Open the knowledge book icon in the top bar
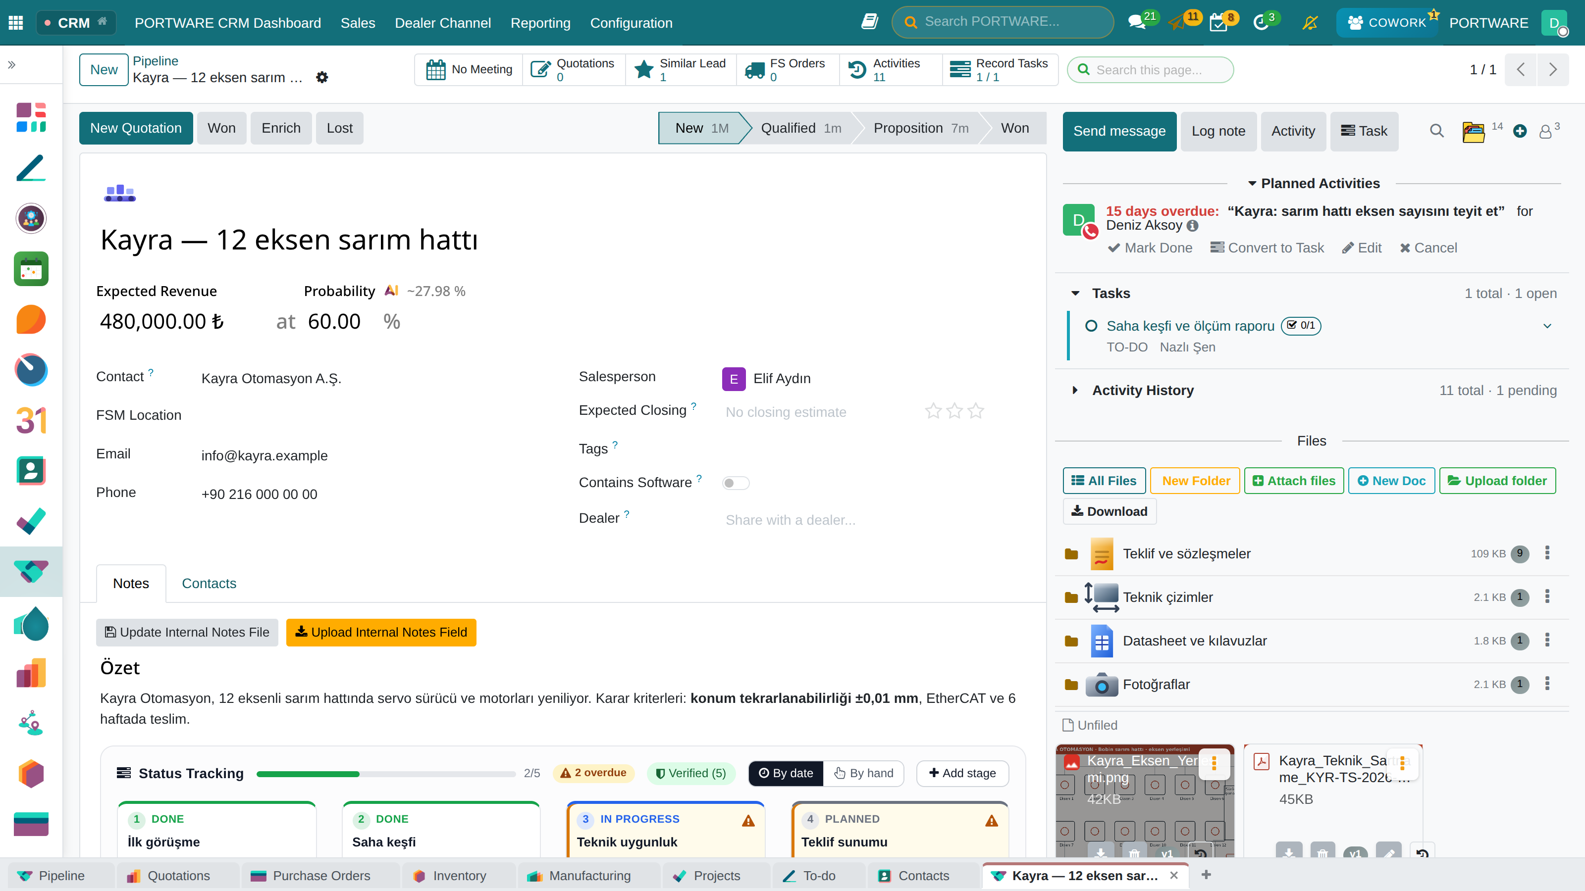 pyautogui.click(x=869, y=22)
